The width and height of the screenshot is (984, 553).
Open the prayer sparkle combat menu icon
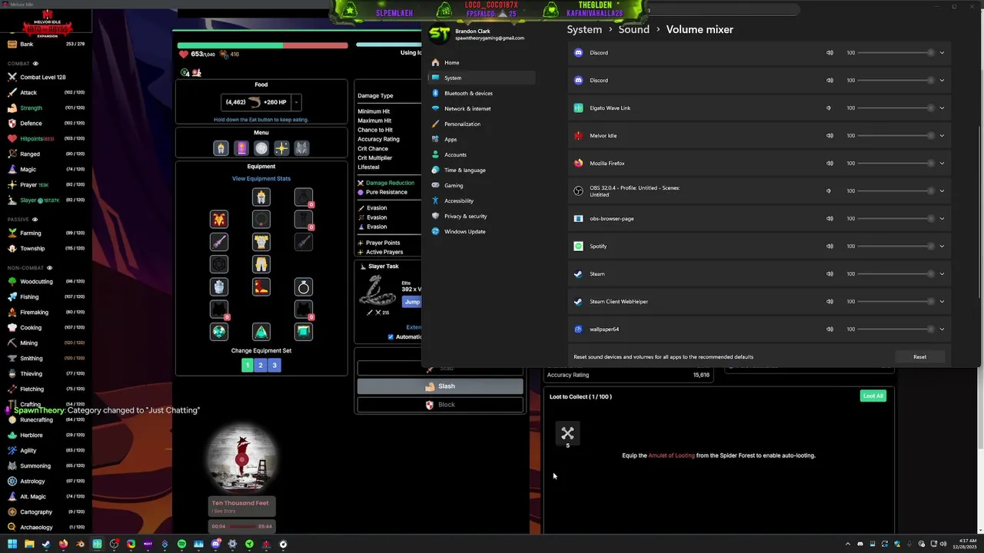click(281, 148)
